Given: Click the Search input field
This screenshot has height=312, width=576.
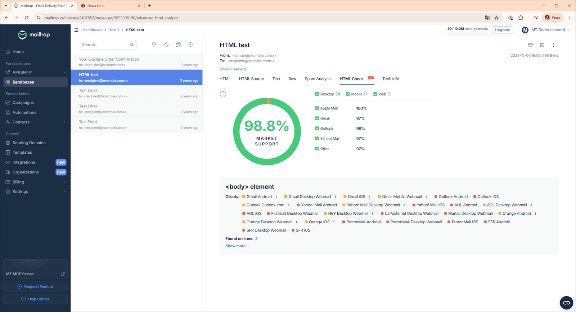Looking at the screenshot, I should point(108,45).
